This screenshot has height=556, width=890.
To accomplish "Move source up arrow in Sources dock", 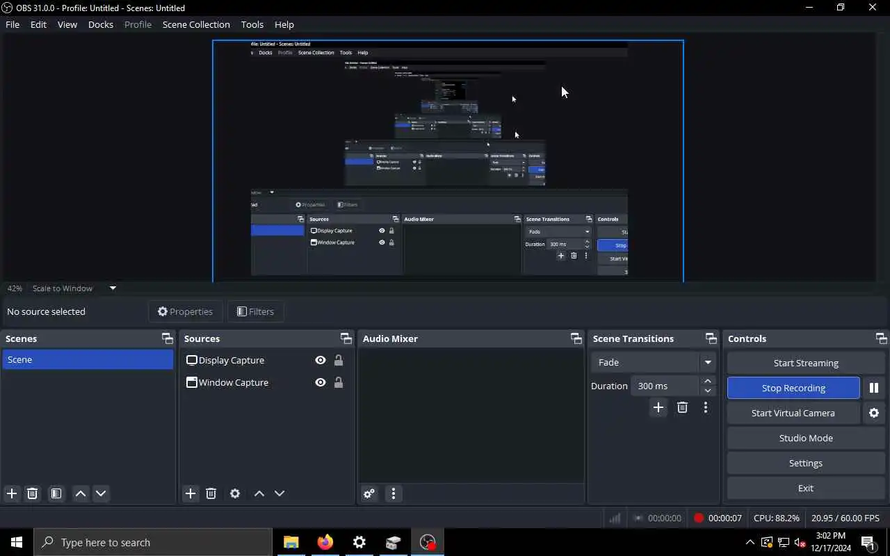I will pos(259,493).
